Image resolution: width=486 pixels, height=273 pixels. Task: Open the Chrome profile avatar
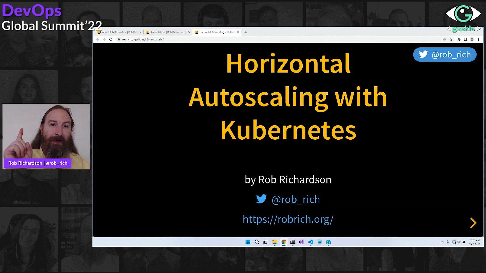coord(472,39)
